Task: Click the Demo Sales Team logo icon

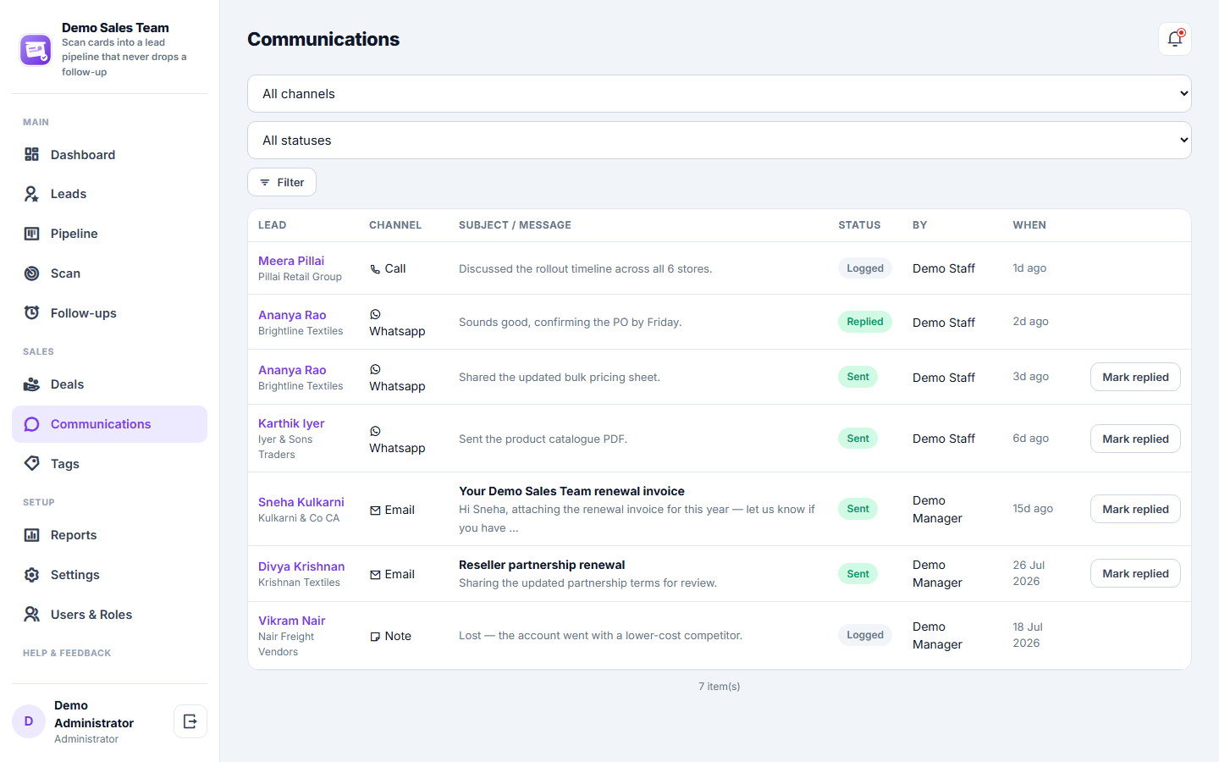Action: pyautogui.click(x=36, y=50)
